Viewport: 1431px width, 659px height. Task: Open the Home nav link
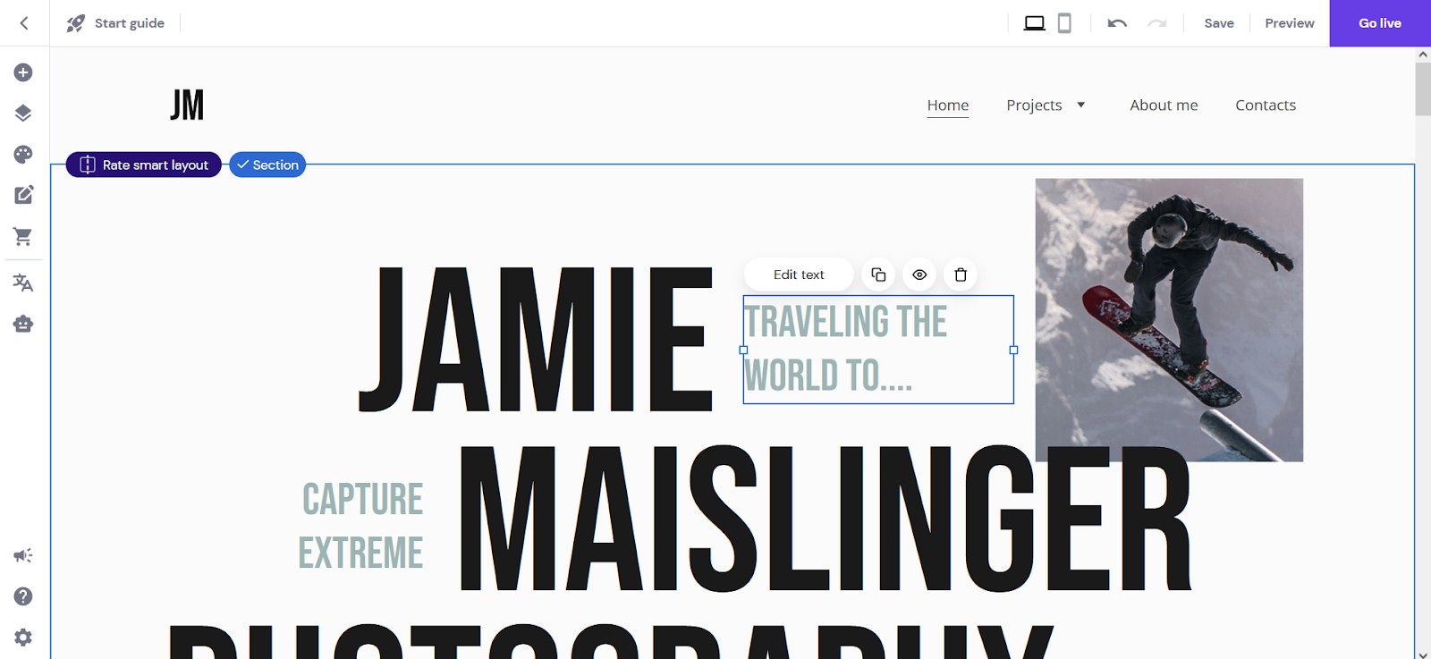(948, 106)
